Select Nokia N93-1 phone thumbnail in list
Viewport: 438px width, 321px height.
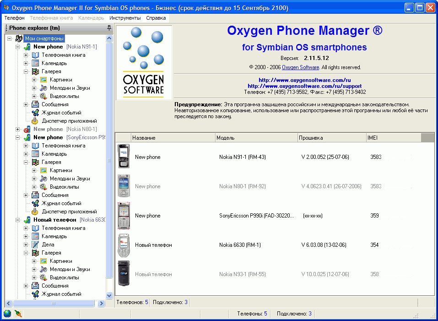[x=124, y=273]
